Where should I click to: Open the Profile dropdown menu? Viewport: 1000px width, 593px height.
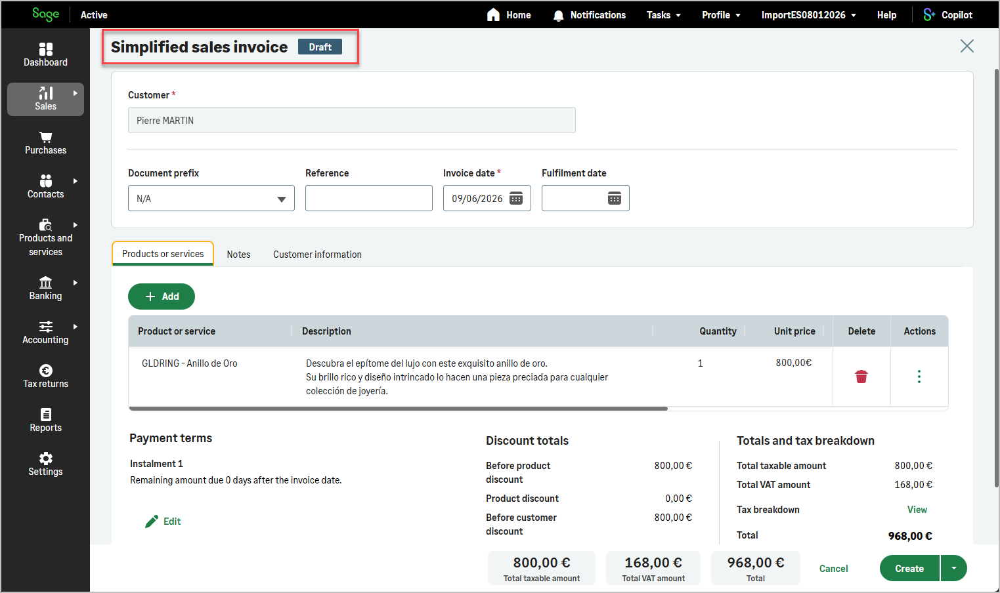coord(721,14)
